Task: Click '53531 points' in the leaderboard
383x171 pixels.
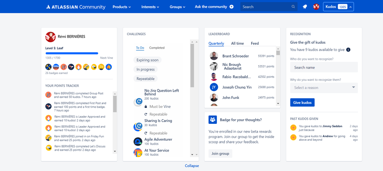Action: coord(266,66)
